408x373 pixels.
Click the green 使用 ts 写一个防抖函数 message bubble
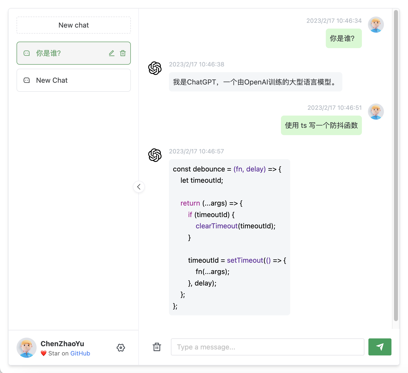[x=321, y=125]
